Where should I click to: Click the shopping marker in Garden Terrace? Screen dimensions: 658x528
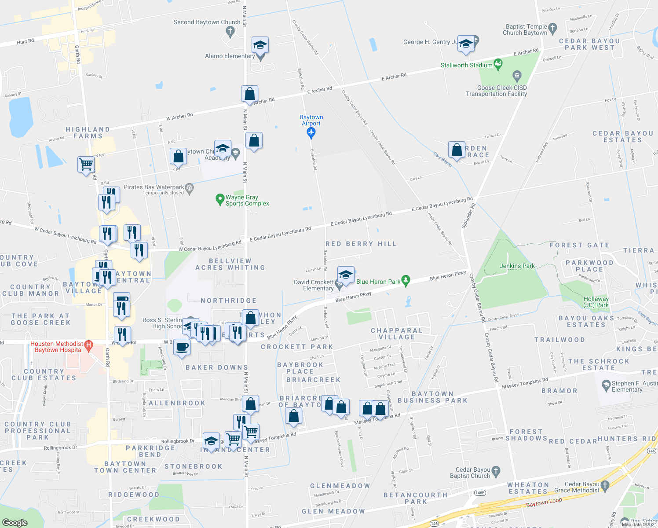pos(457,150)
